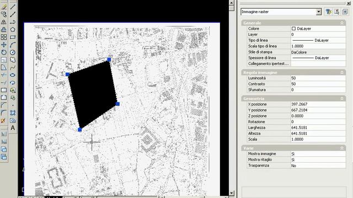The height and width of the screenshot is (198, 353).
Task: Collapse the Geometria section
Action: (342, 98)
